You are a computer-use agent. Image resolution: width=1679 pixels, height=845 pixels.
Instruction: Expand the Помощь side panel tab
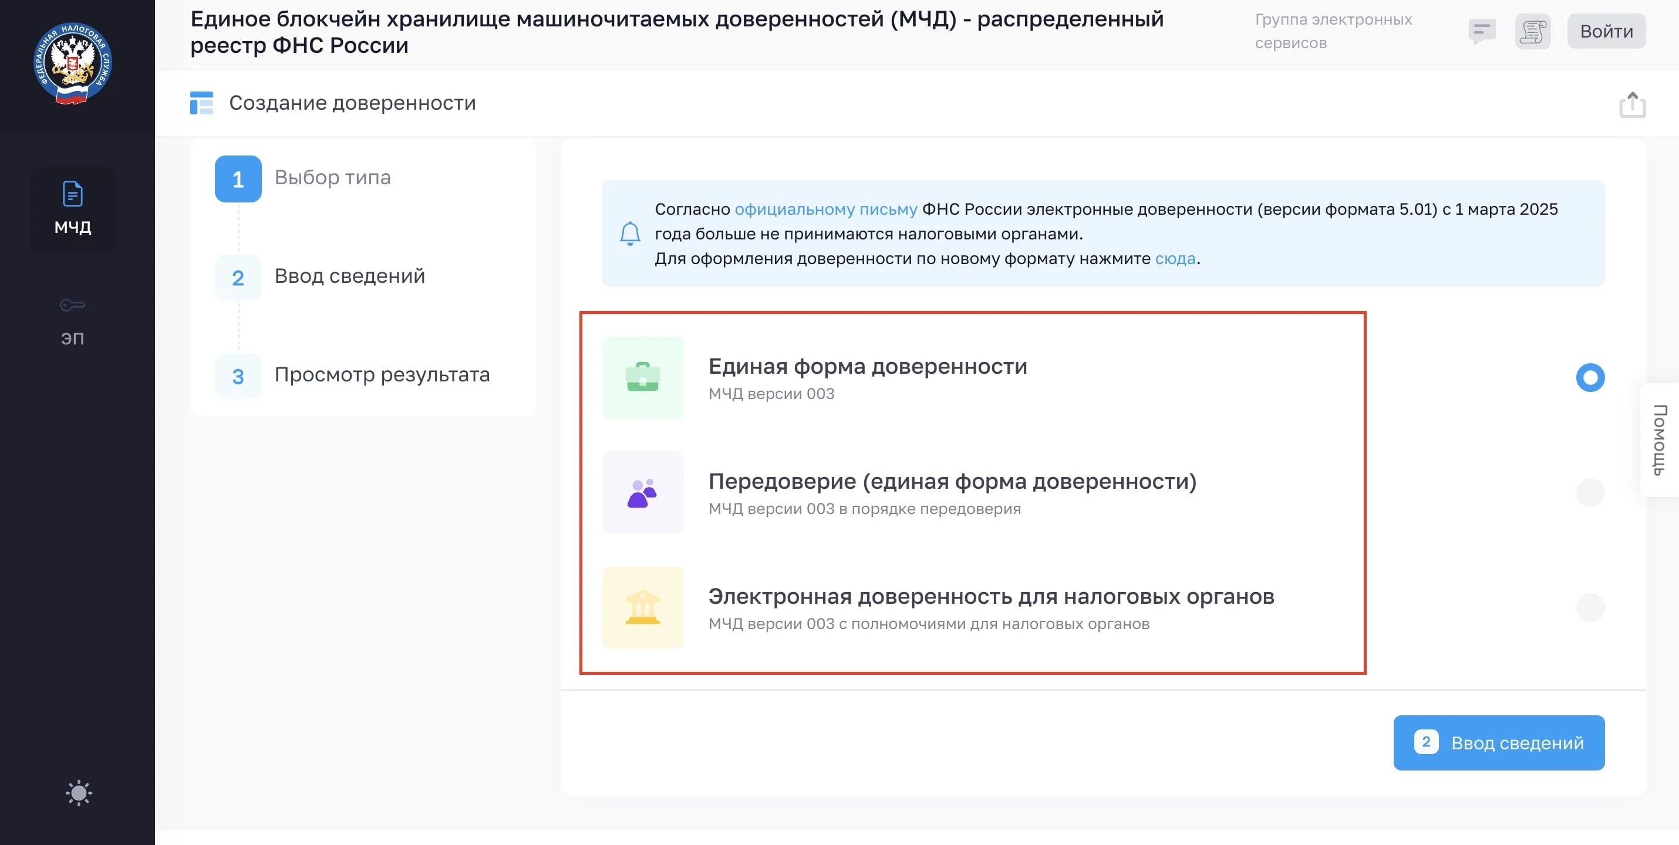(x=1660, y=440)
